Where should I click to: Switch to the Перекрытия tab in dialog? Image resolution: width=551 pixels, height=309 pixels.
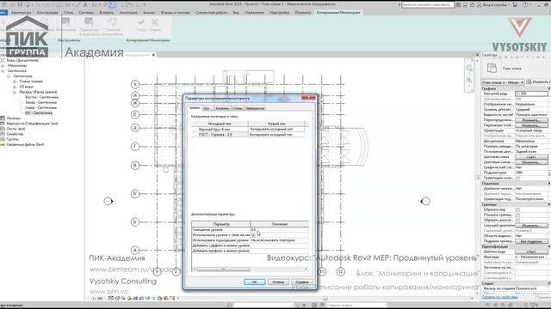pos(255,108)
